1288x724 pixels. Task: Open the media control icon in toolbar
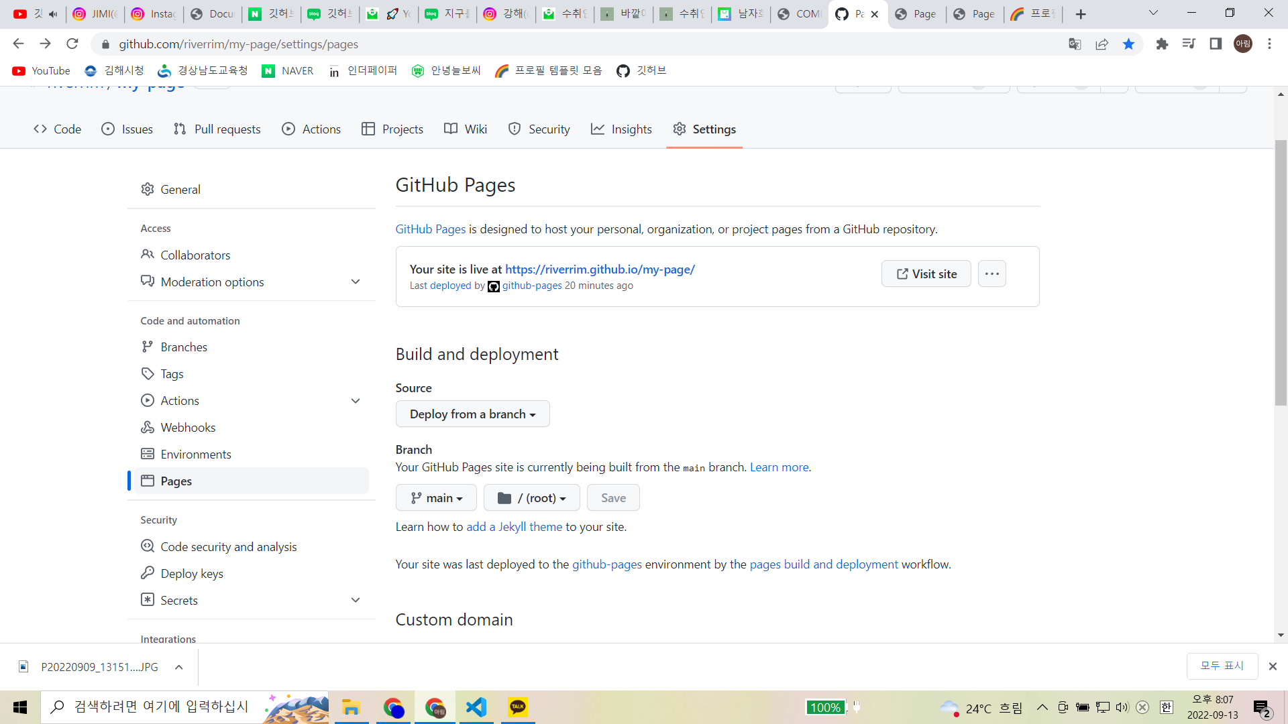pos(1189,44)
